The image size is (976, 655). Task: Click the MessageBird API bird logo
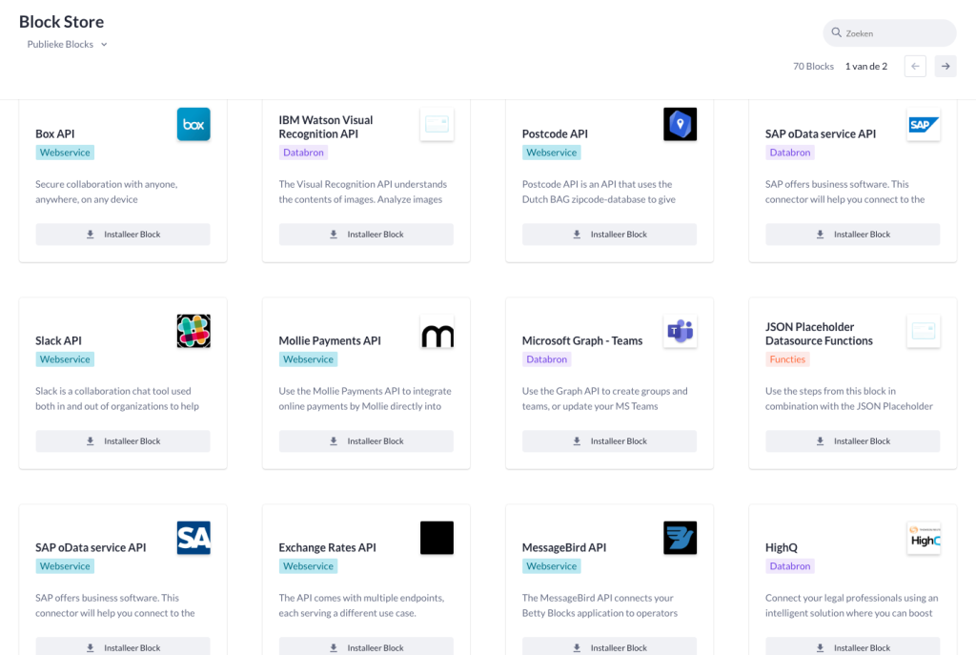(x=681, y=538)
